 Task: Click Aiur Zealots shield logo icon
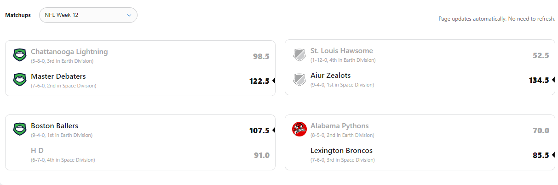coord(299,80)
